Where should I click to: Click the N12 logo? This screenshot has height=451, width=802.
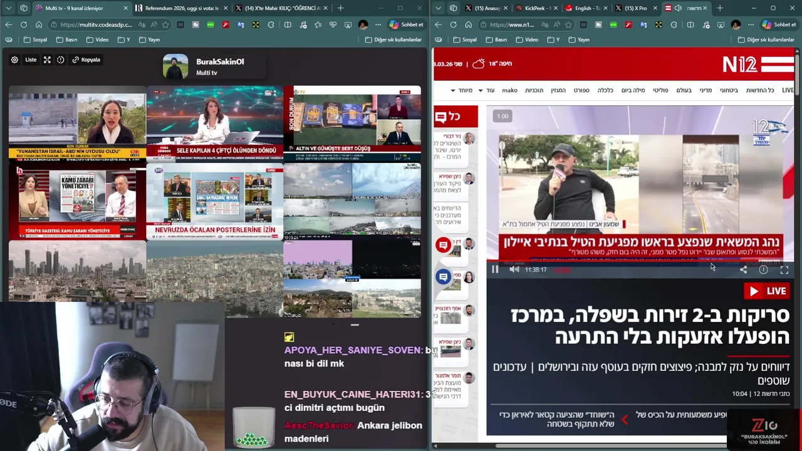click(758, 64)
